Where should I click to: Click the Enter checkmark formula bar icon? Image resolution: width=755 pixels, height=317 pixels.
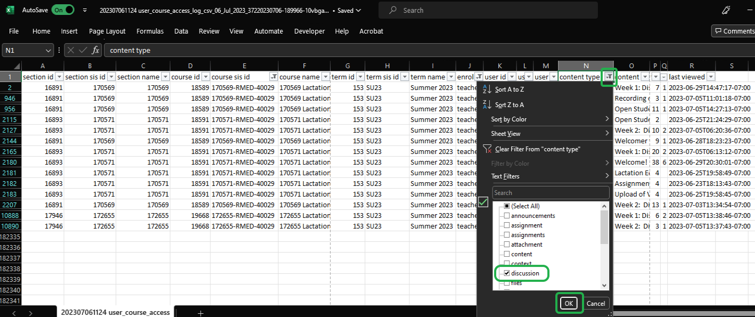coord(83,51)
